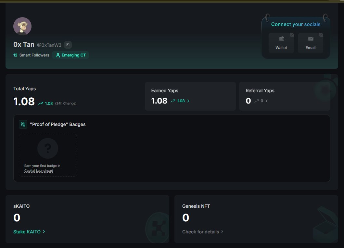This screenshot has width=344, height=248.
Task: Open the Emerging CT badge
Action: coord(70,55)
